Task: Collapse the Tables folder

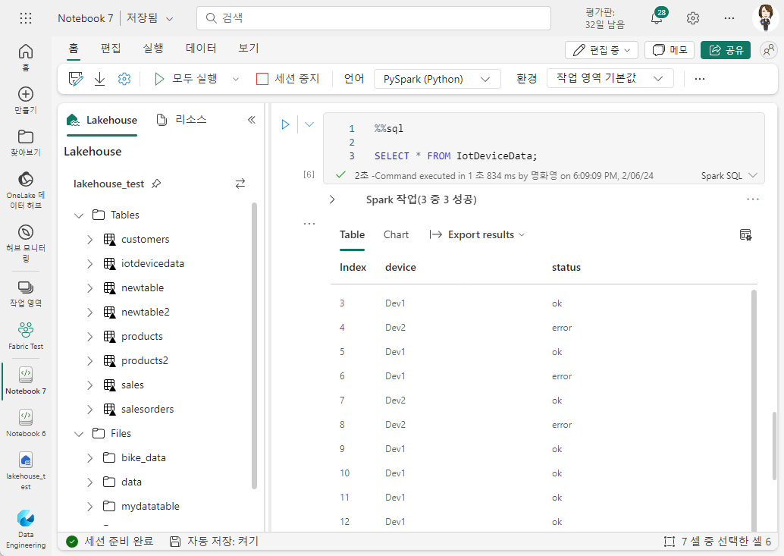Action: 79,215
